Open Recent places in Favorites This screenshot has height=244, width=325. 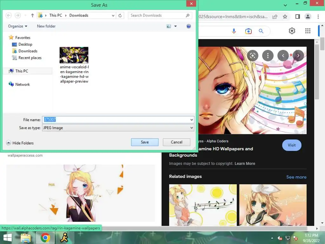pyautogui.click(x=27, y=58)
